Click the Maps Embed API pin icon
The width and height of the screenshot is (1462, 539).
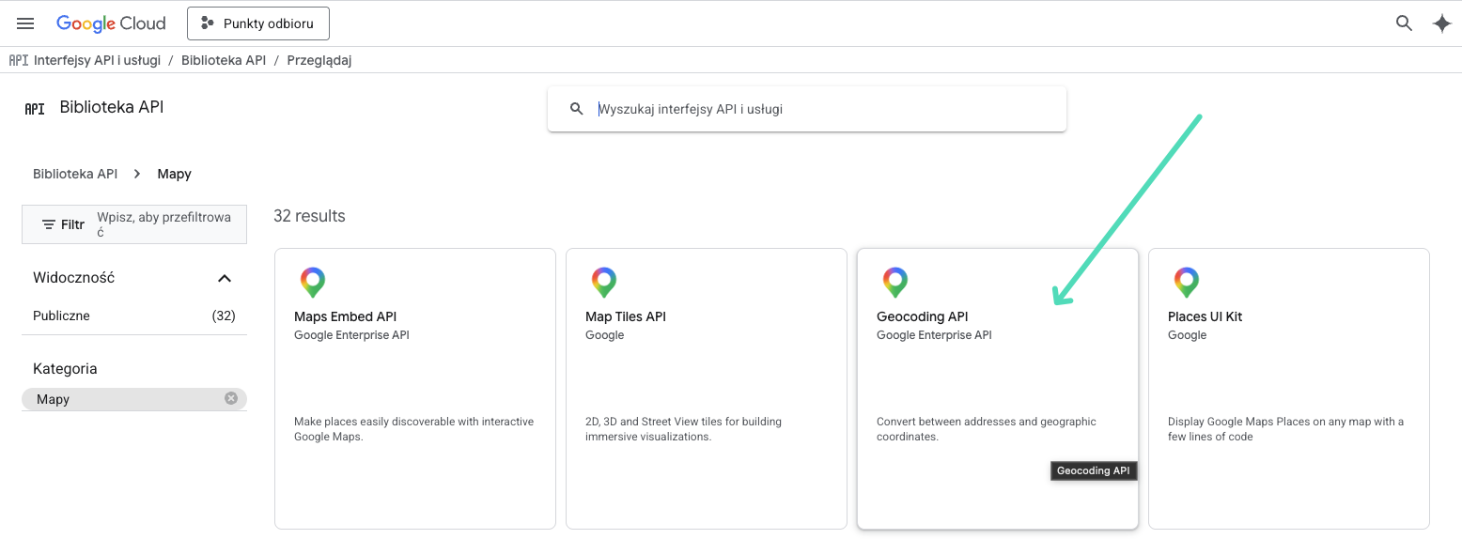click(x=312, y=282)
